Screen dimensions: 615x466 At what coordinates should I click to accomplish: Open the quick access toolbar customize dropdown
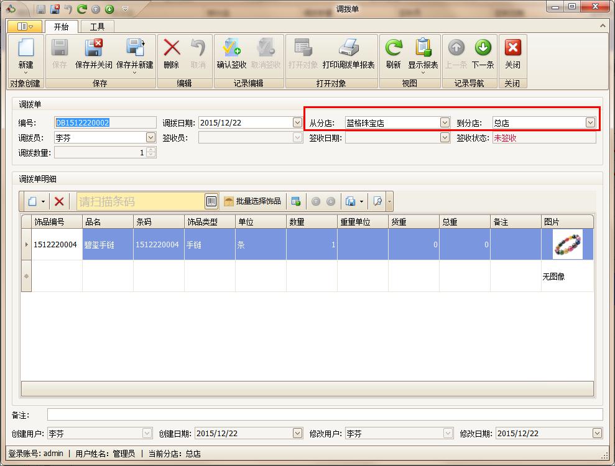(x=125, y=9)
